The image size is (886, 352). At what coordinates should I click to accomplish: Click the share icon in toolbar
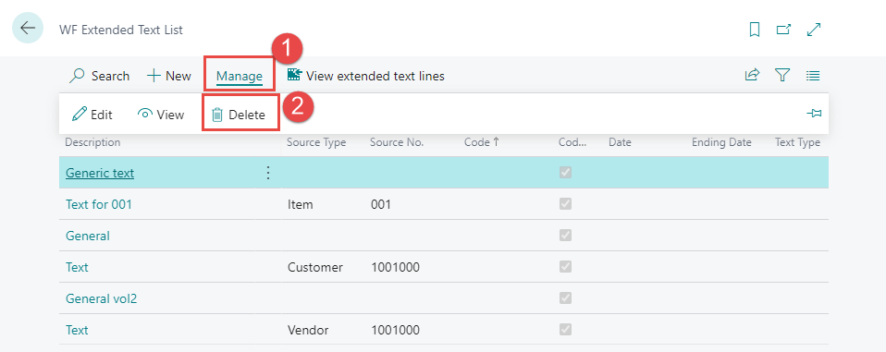752,75
